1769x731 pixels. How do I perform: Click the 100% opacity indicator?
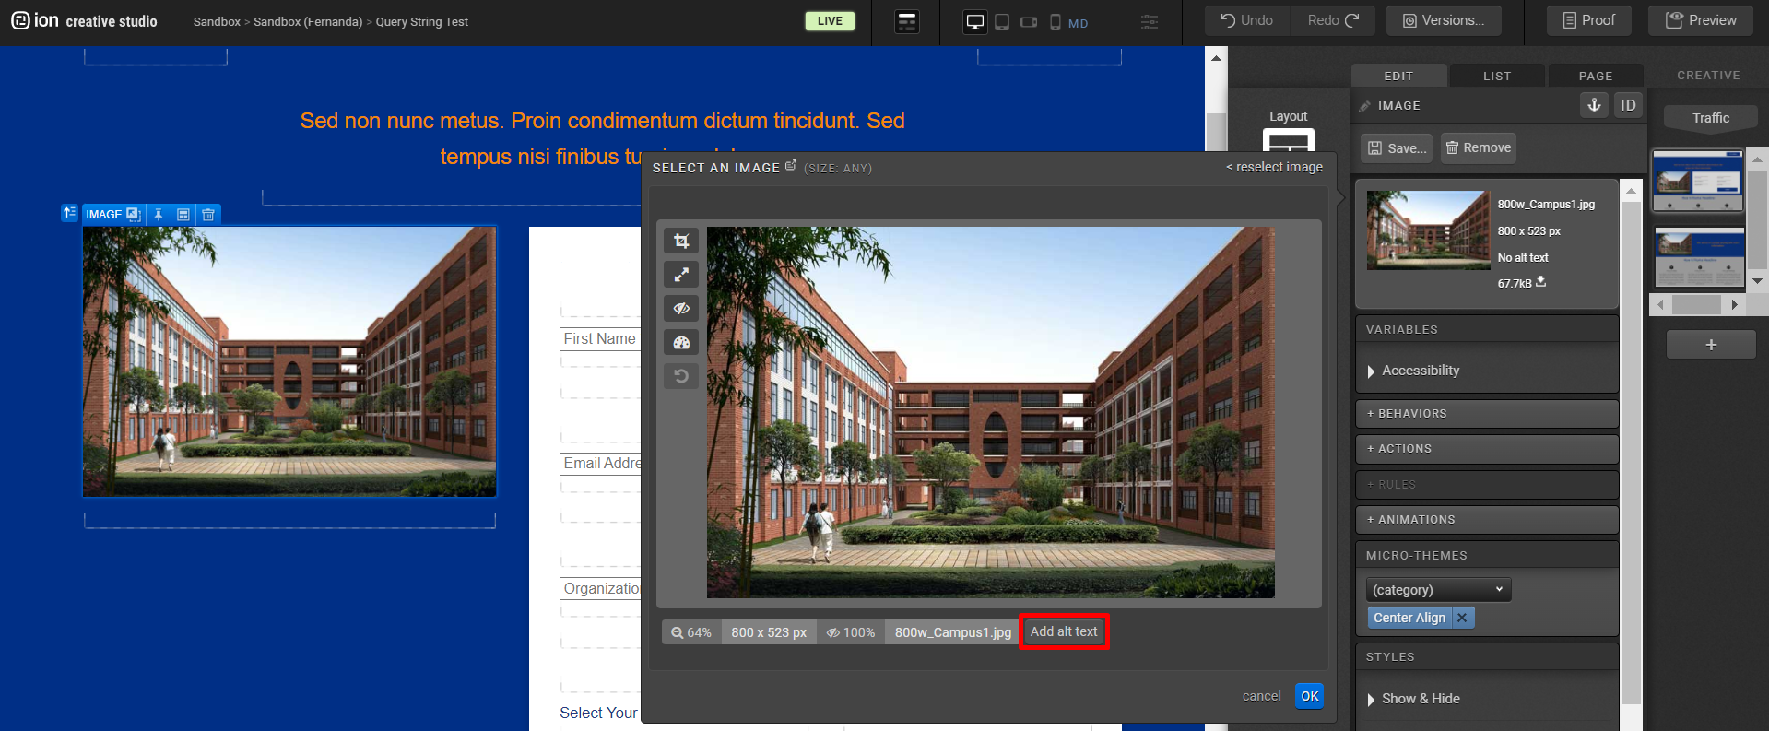[x=850, y=632]
